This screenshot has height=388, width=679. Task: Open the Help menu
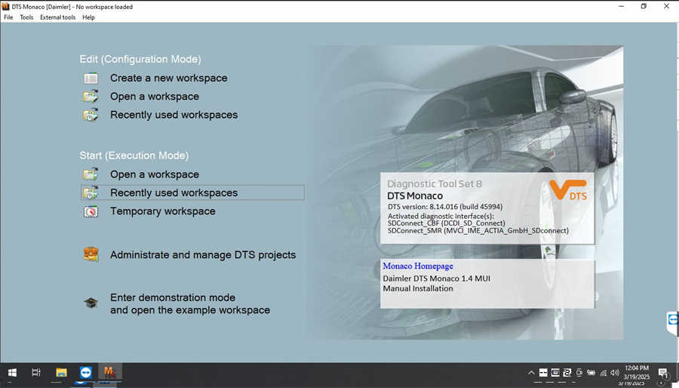88,17
